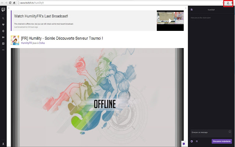Viewport: 235px width, 147px height.
Task: Open channels via the camera sidebar icon
Action: (3, 37)
